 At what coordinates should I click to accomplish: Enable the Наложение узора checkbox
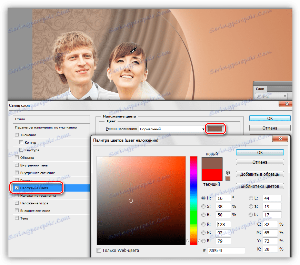pos(17,203)
